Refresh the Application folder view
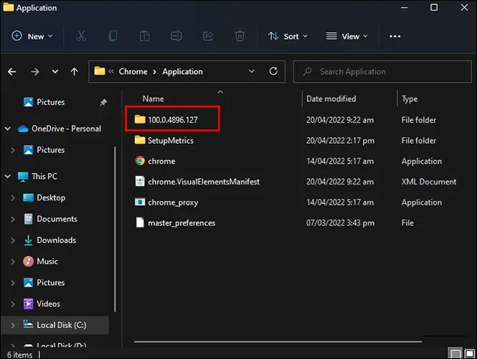The height and width of the screenshot is (359, 477). [x=273, y=71]
